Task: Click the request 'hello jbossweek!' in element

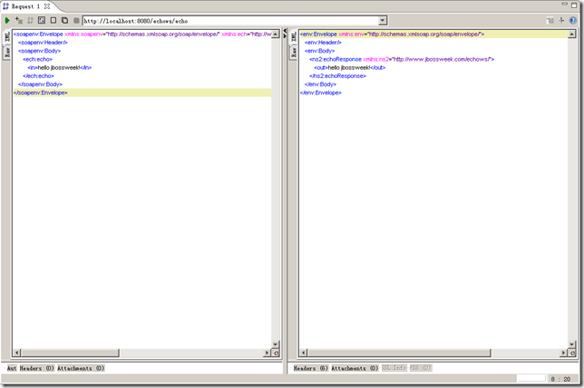Action: (x=60, y=68)
